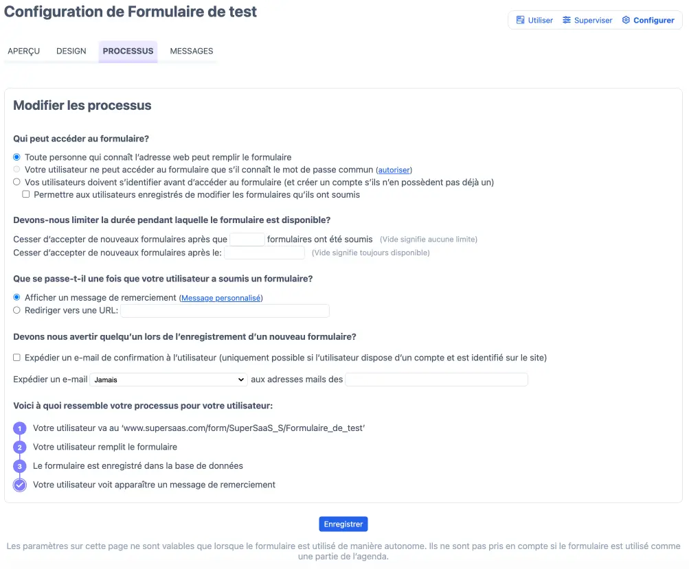Go to the Aperçu tab
Viewport: 689px width, 569px height.
(x=24, y=51)
